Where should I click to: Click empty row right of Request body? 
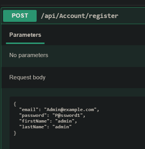[95, 77]
